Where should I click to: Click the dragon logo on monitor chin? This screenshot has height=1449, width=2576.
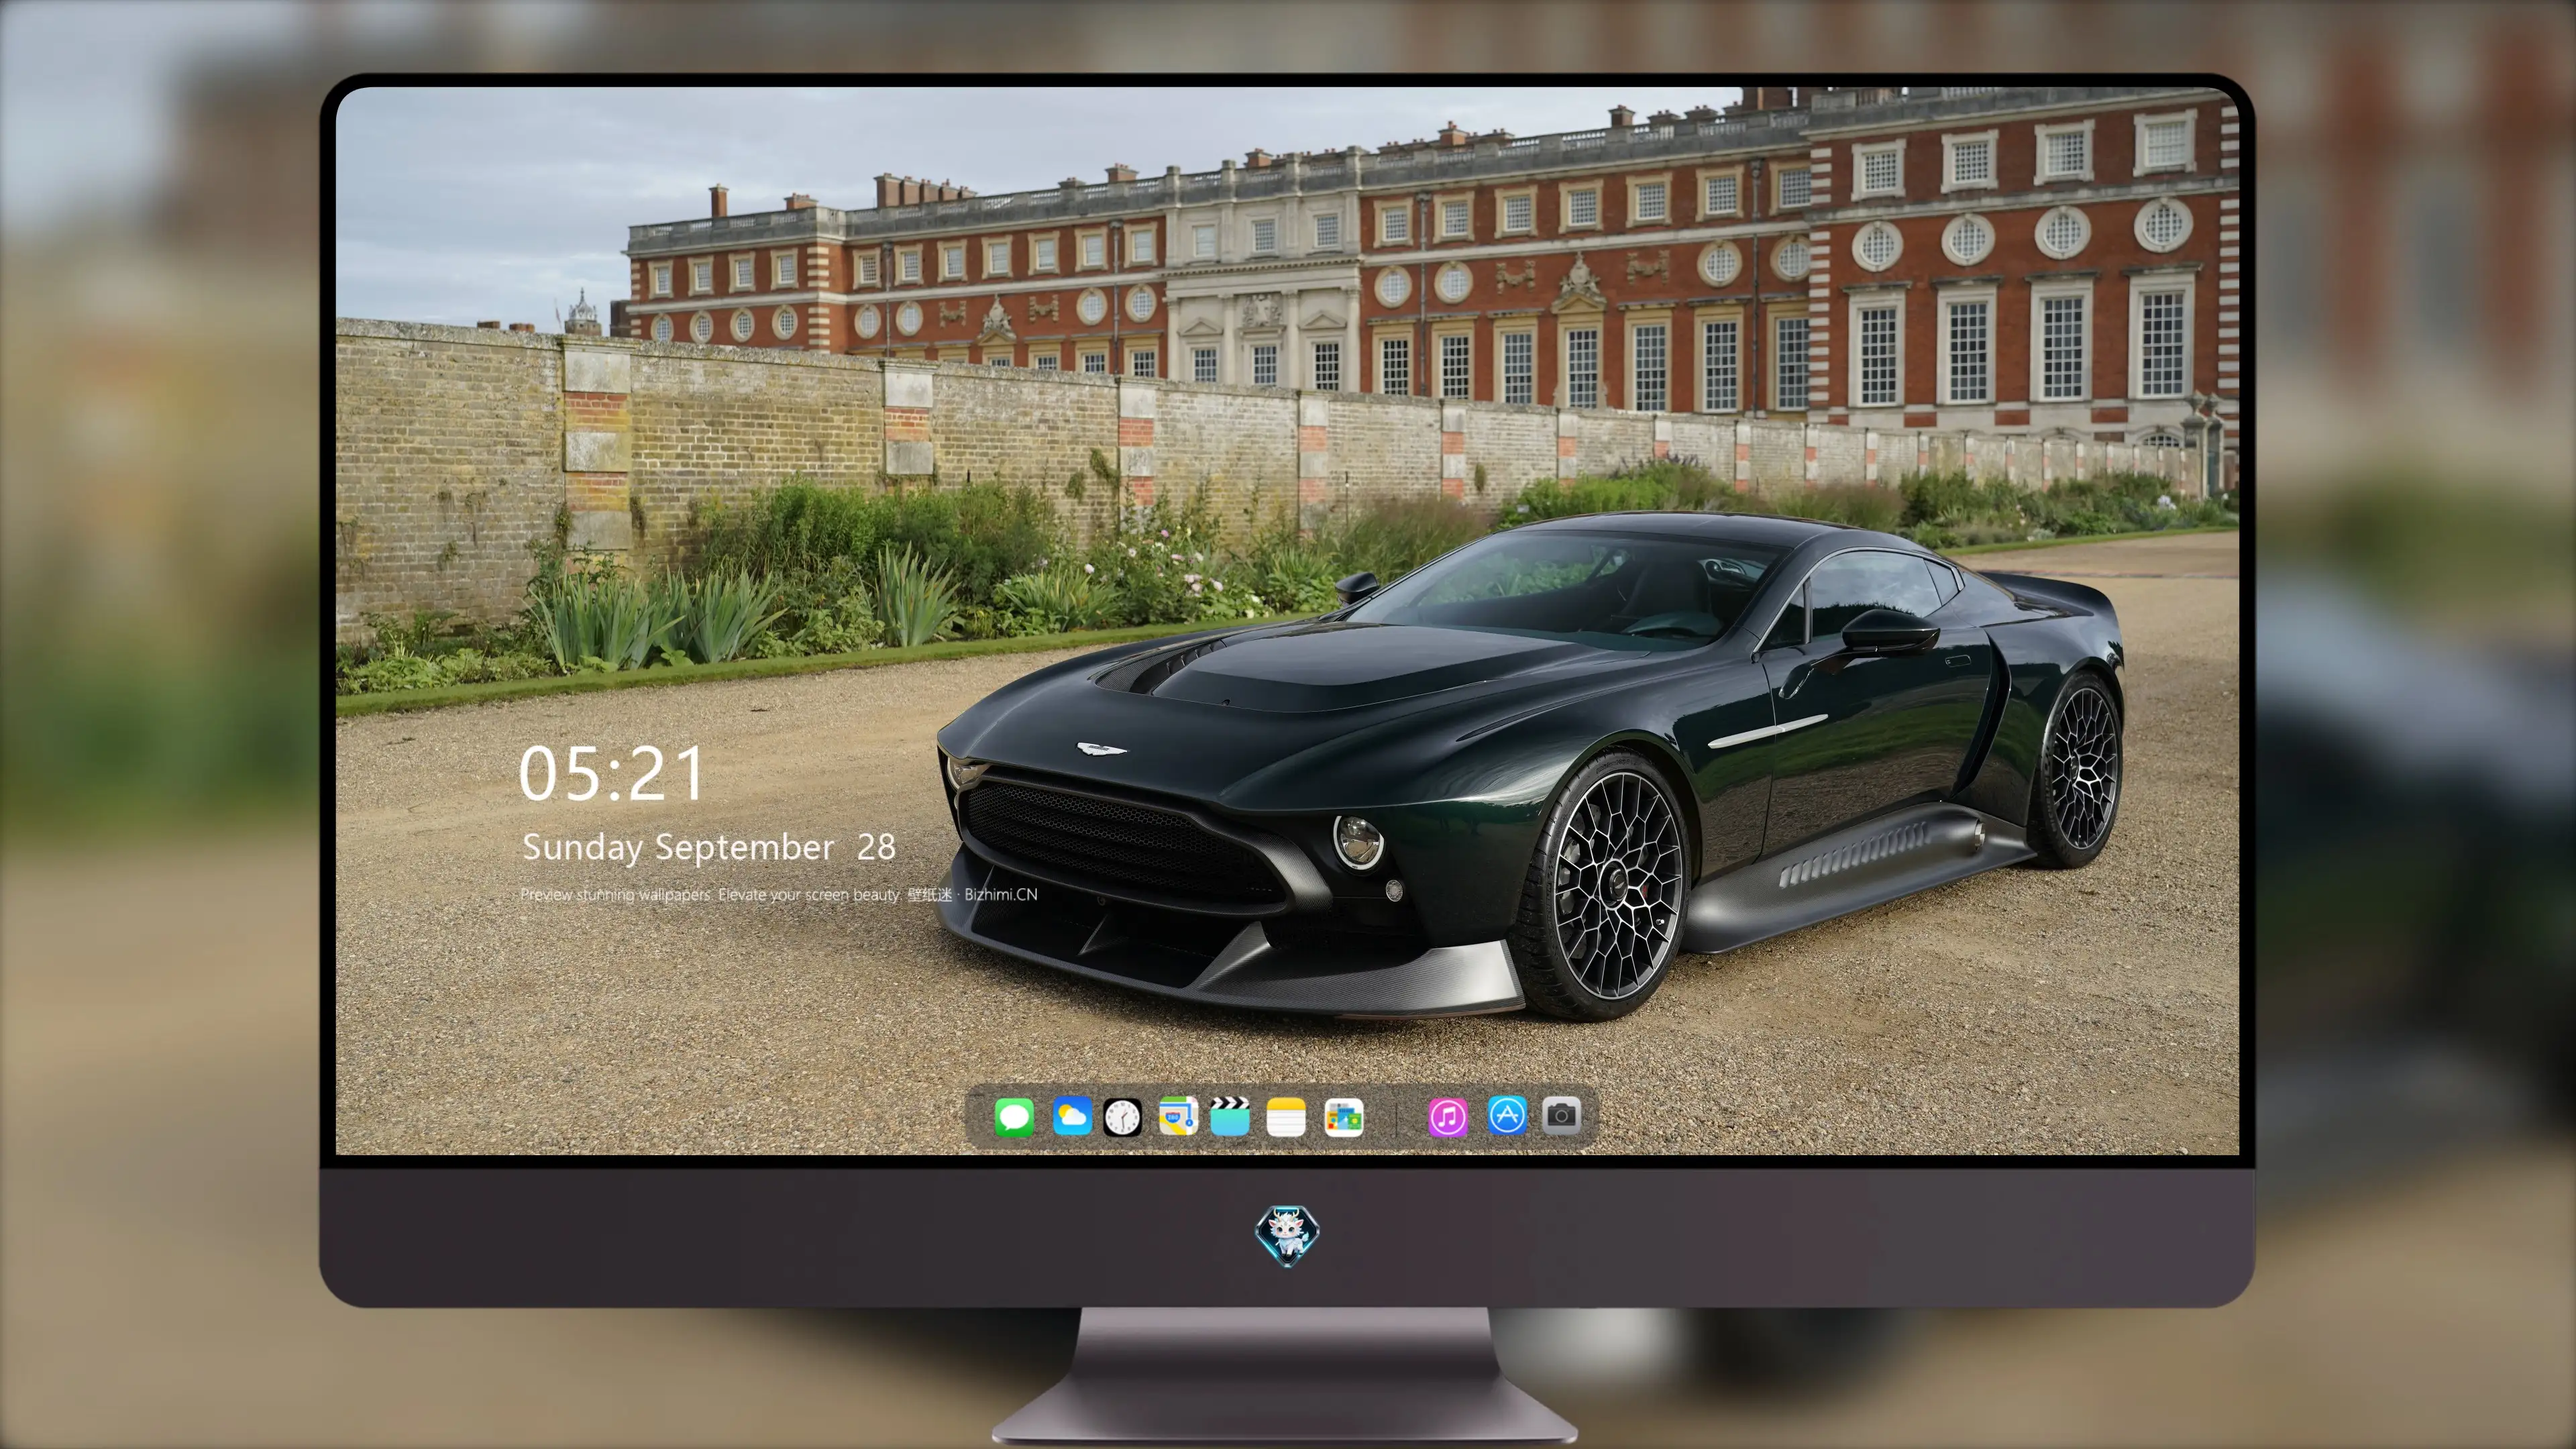(1287, 1236)
